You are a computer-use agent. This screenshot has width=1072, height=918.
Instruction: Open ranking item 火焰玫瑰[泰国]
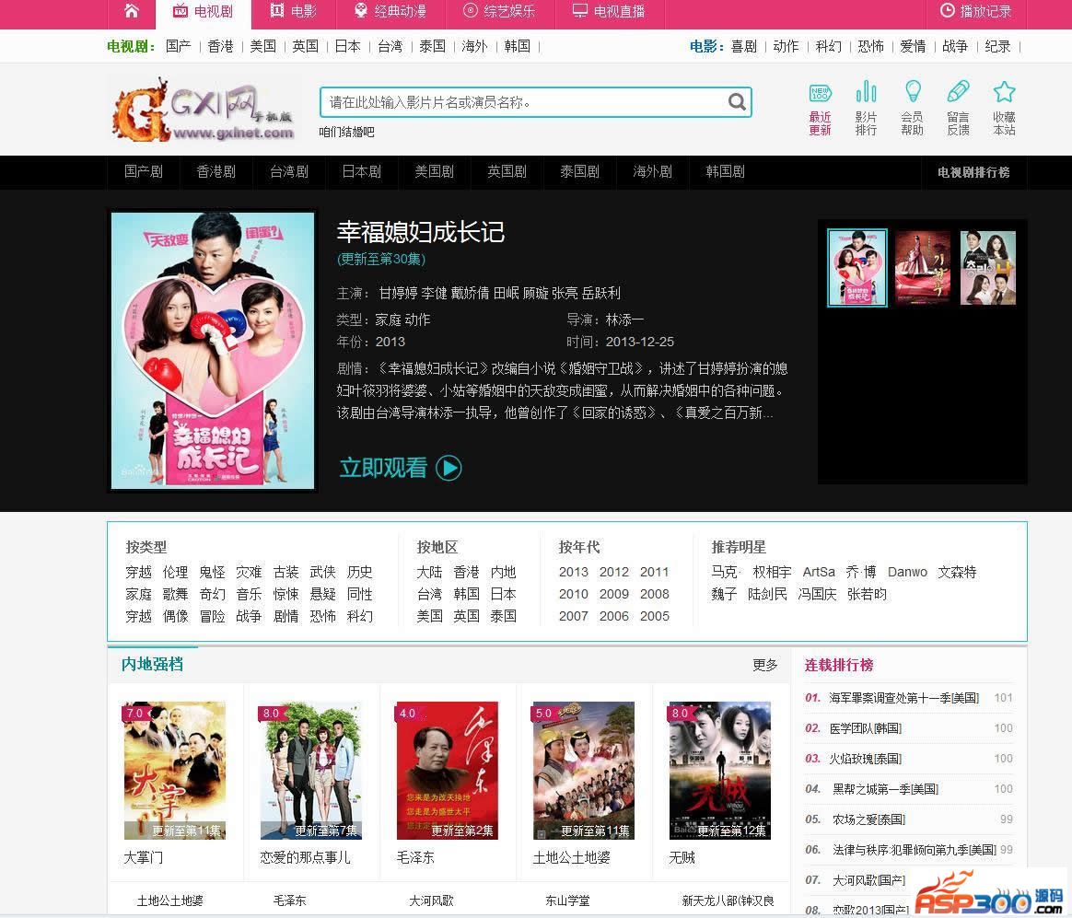tap(866, 759)
